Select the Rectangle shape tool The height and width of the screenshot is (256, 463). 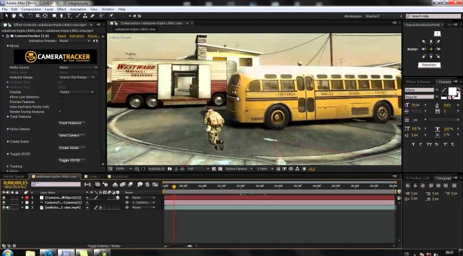[55, 16]
